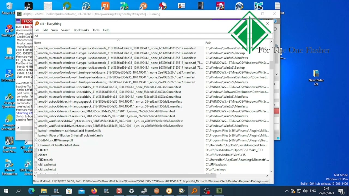The image size is (349, 196).
Task: Open the Edit menu in Everything
Action: (45, 30)
